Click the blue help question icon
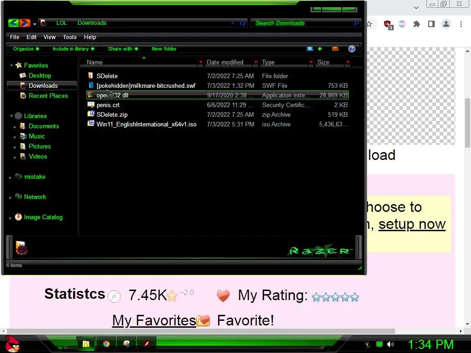Screen dimensions: 471x353 pos(352,49)
